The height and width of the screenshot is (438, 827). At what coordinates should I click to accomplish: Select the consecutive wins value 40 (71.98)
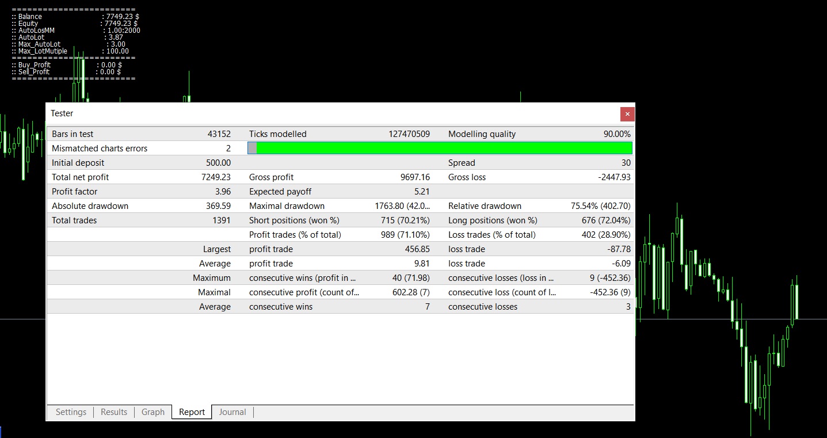tap(411, 278)
